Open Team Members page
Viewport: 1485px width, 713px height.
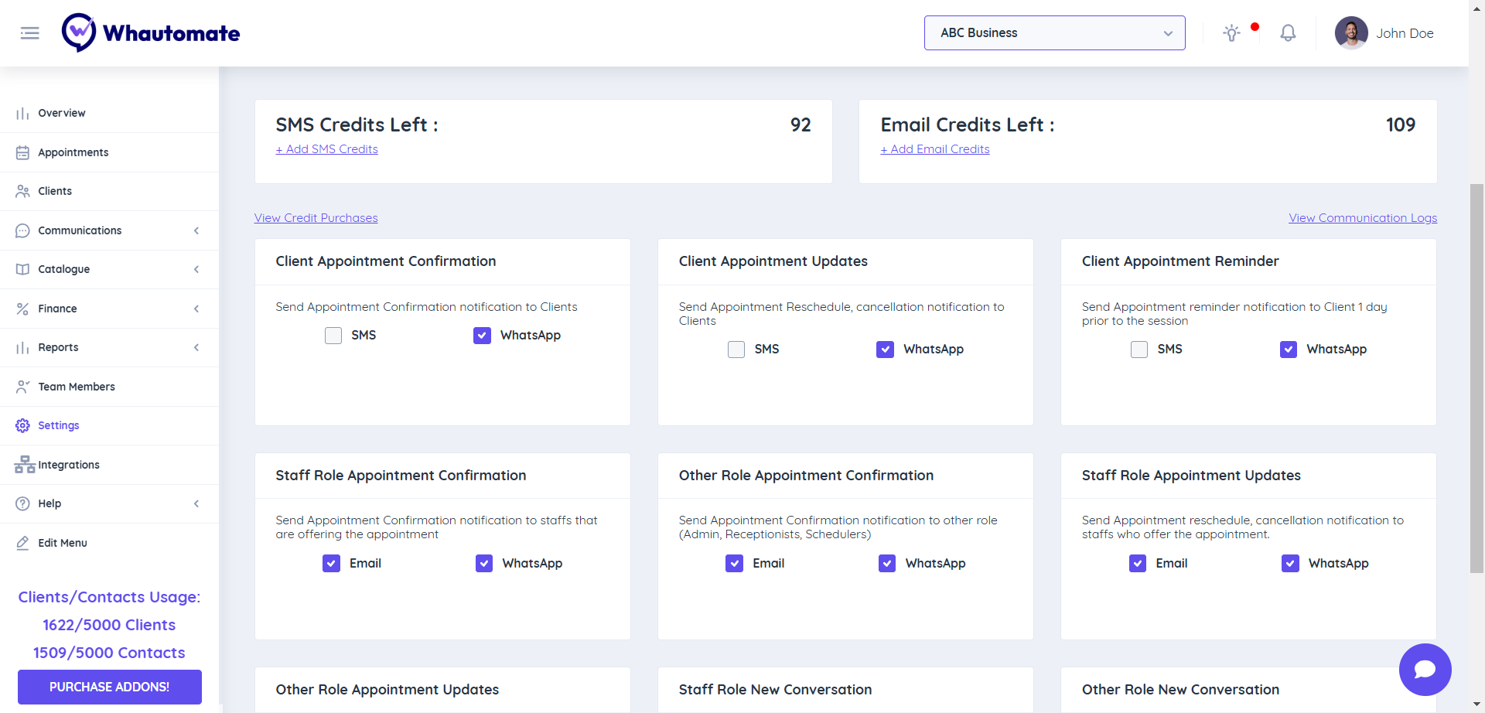(x=77, y=387)
